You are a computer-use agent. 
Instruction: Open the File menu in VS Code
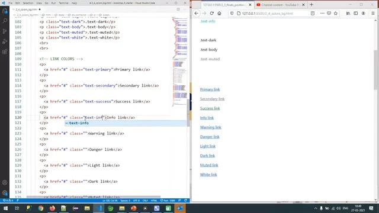(x=11, y=3)
